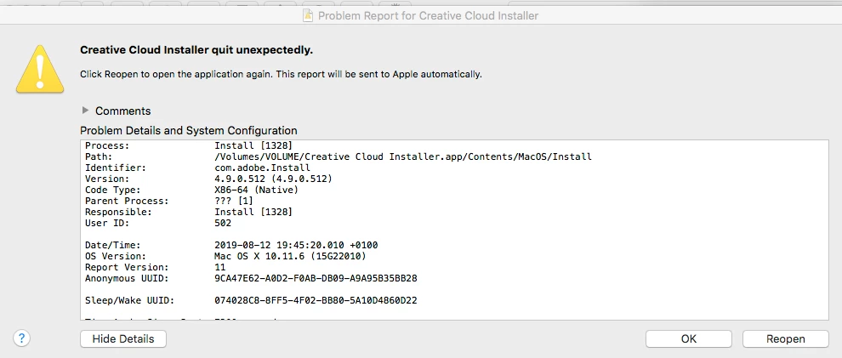Click the report version value '11'
This screenshot has width=842, height=358.
tap(220, 267)
